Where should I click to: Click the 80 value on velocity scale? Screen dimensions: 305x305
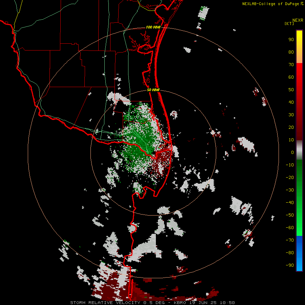[291, 52]
